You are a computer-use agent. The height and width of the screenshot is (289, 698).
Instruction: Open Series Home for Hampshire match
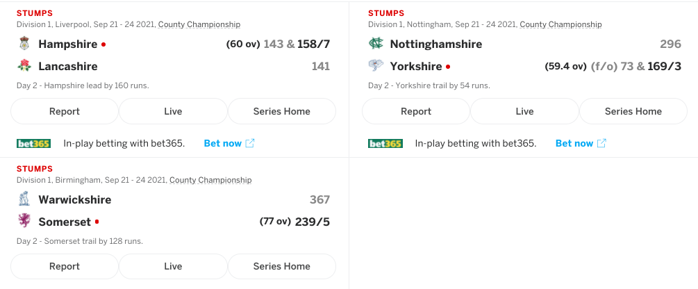282,111
